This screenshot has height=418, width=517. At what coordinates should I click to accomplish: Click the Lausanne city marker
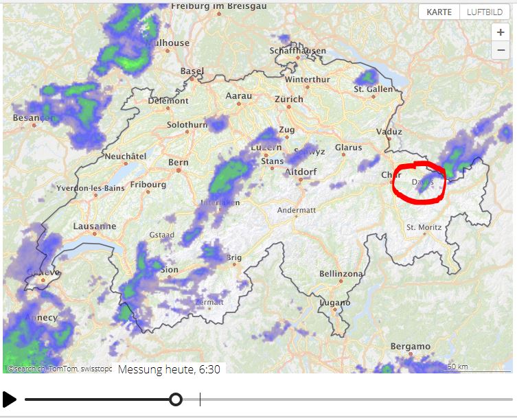[x=95, y=234]
